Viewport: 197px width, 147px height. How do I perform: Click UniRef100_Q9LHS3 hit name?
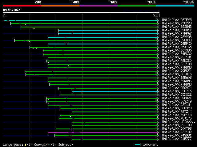(177, 40)
